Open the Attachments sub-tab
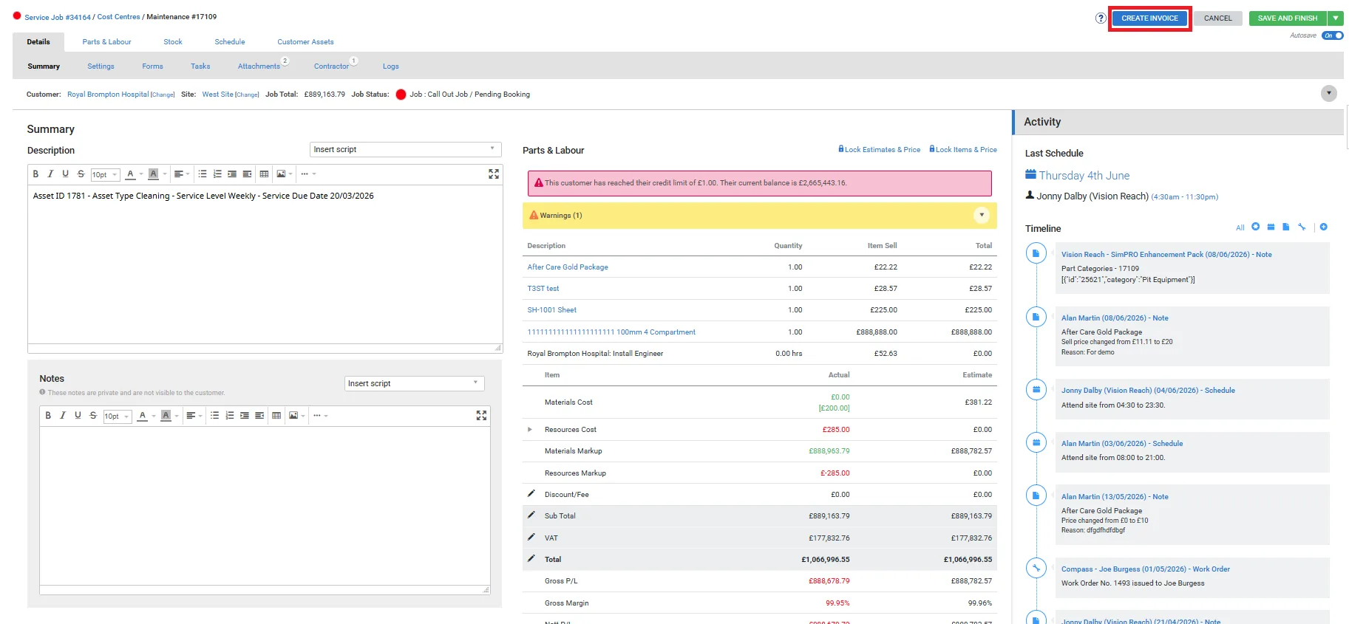Image resolution: width=1349 pixels, height=624 pixels. 259,66
